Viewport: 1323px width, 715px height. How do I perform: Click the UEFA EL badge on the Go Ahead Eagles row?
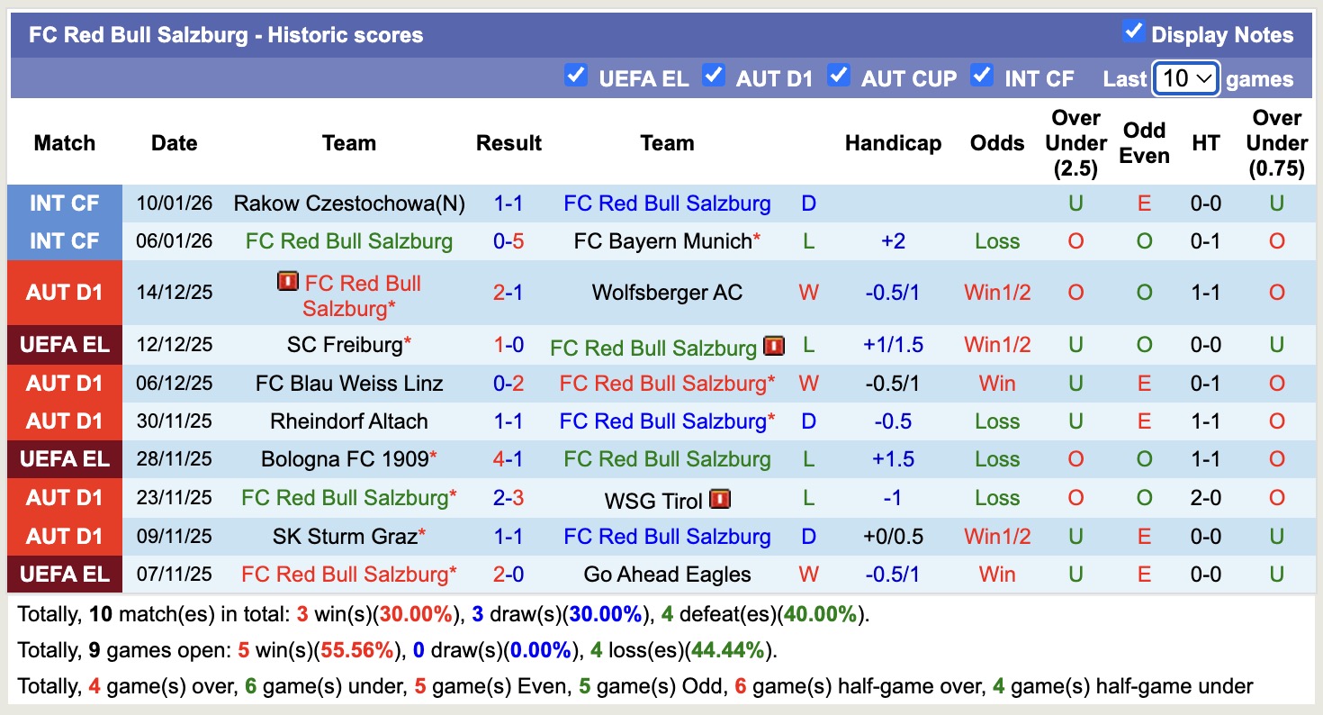point(64,574)
